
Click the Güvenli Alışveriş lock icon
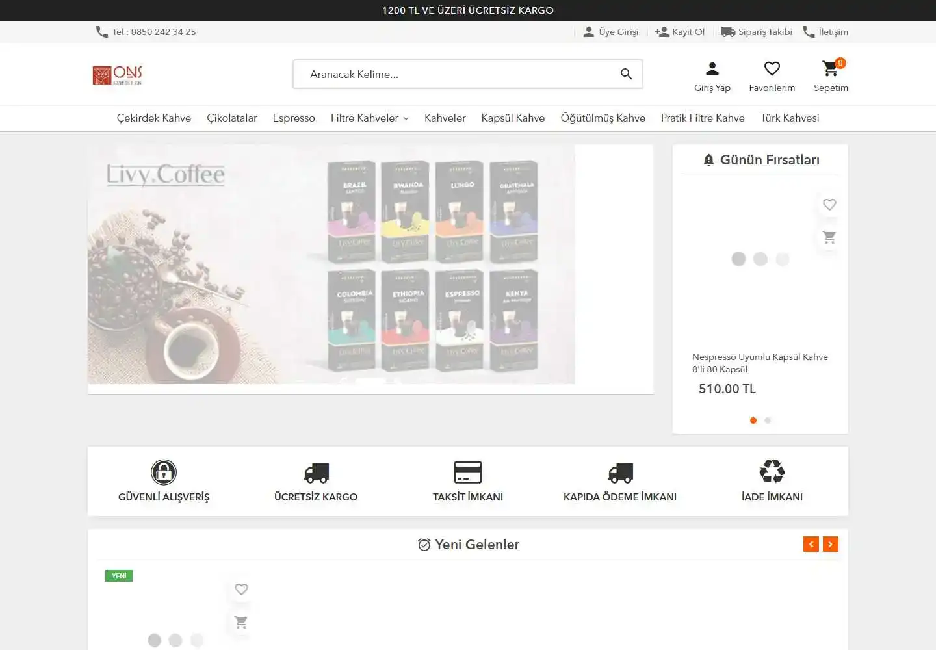(x=164, y=473)
